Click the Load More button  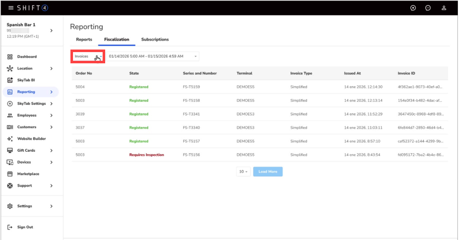point(268,172)
